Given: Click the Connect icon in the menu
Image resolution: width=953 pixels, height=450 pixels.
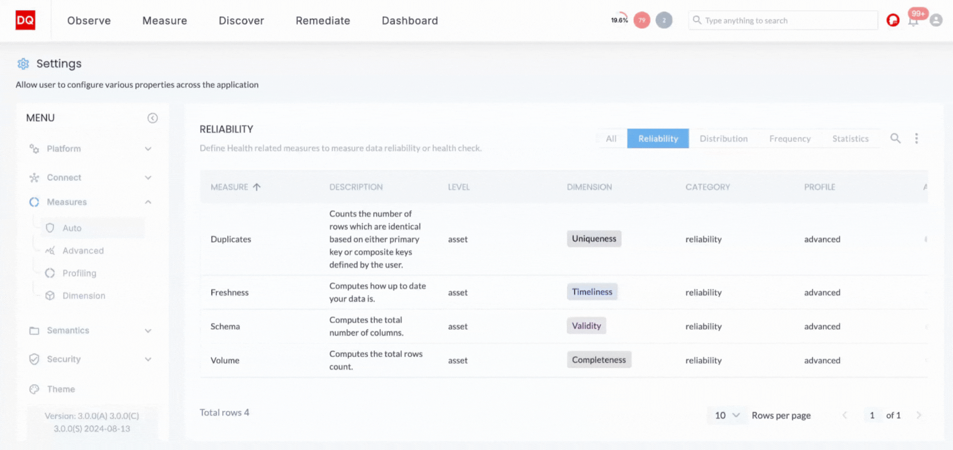Looking at the screenshot, I should (x=34, y=177).
